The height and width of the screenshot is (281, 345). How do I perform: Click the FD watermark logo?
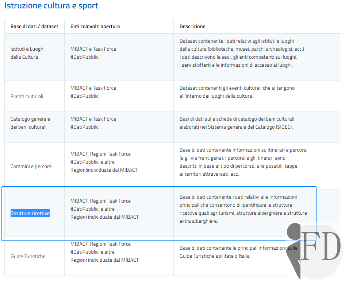coord(314,251)
